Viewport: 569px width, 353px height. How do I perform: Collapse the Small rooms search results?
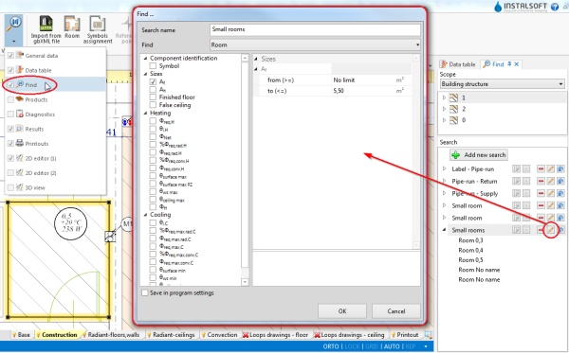pos(444,230)
